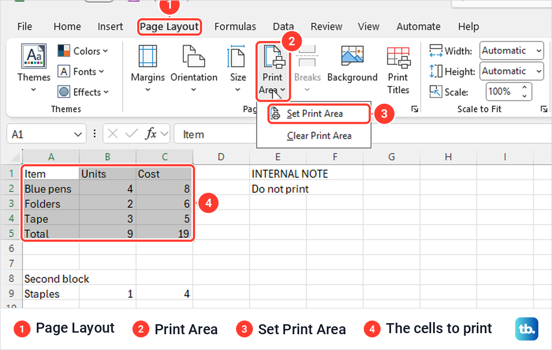
Task: Click the Staples cell
Action: pyautogui.click(x=51, y=294)
